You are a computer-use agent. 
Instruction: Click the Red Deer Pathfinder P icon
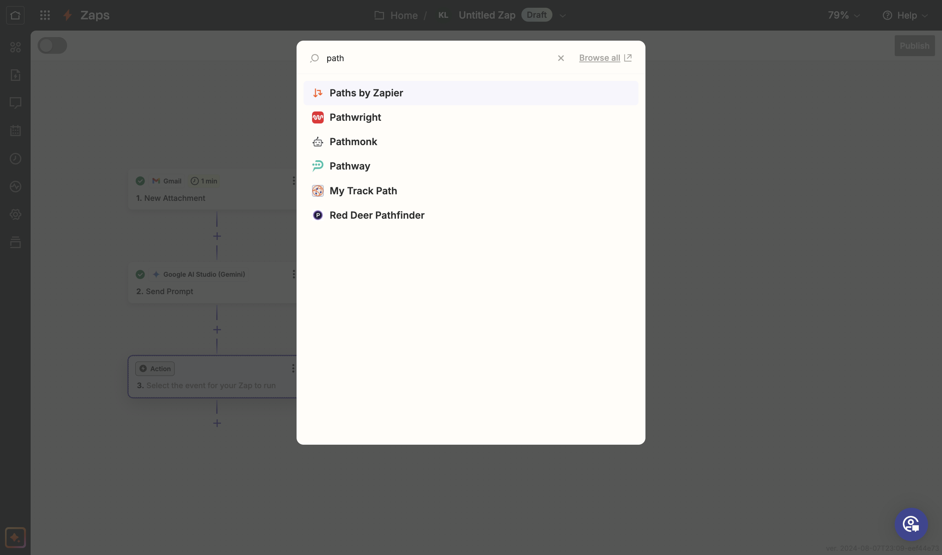point(317,215)
